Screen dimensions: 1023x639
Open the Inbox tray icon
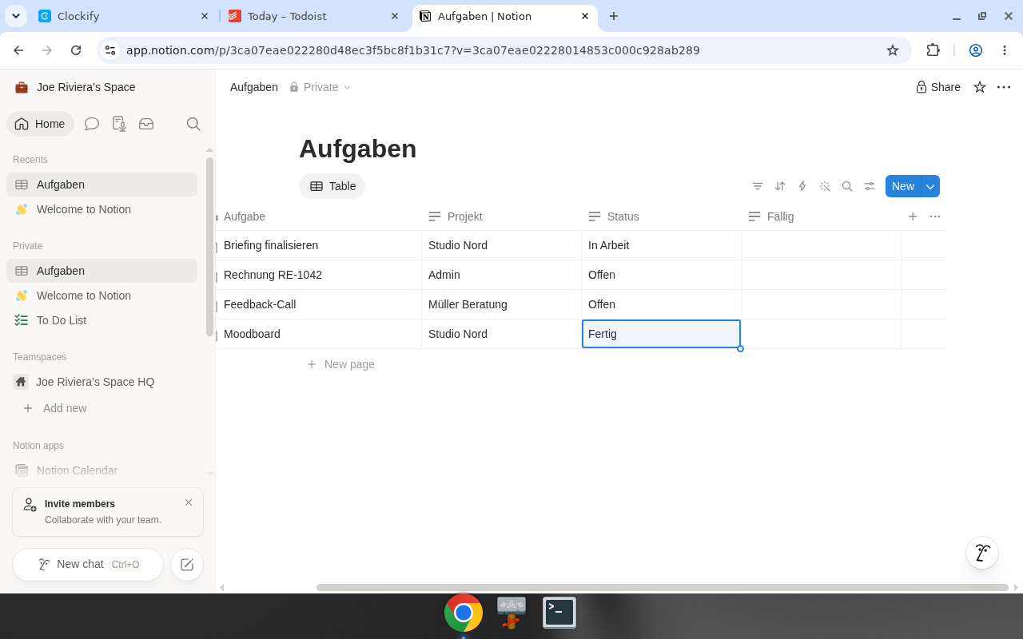tap(146, 124)
